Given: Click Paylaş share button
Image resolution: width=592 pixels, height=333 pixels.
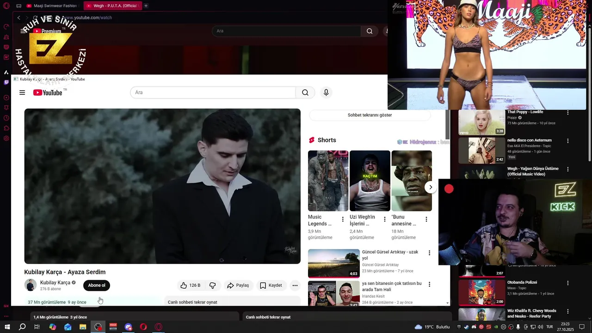Looking at the screenshot, I should [238, 285].
